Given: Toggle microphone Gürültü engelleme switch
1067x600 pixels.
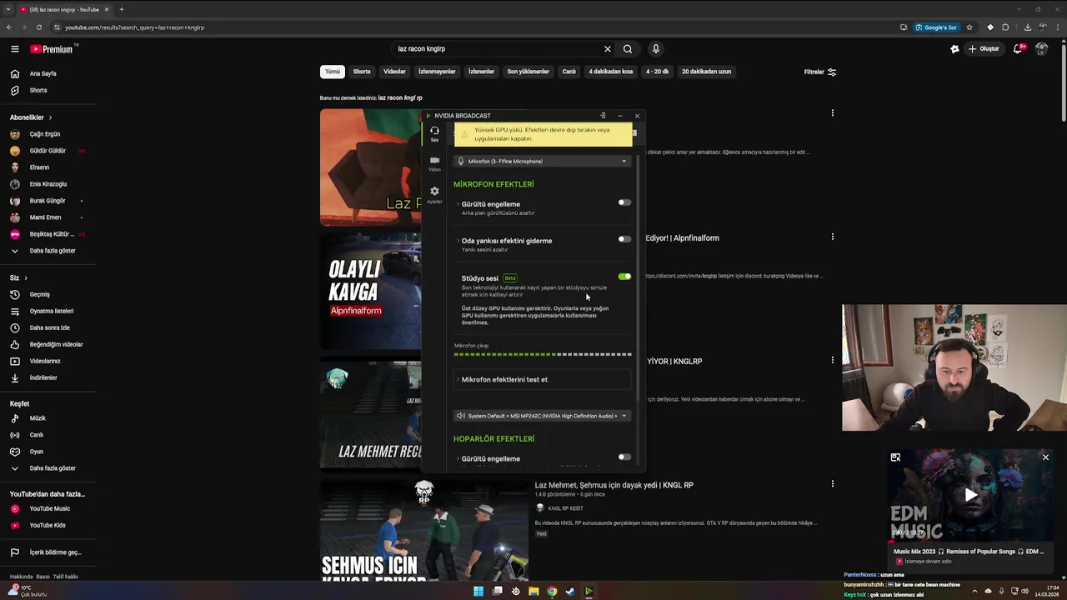Looking at the screenshot, I should (624, 202).
